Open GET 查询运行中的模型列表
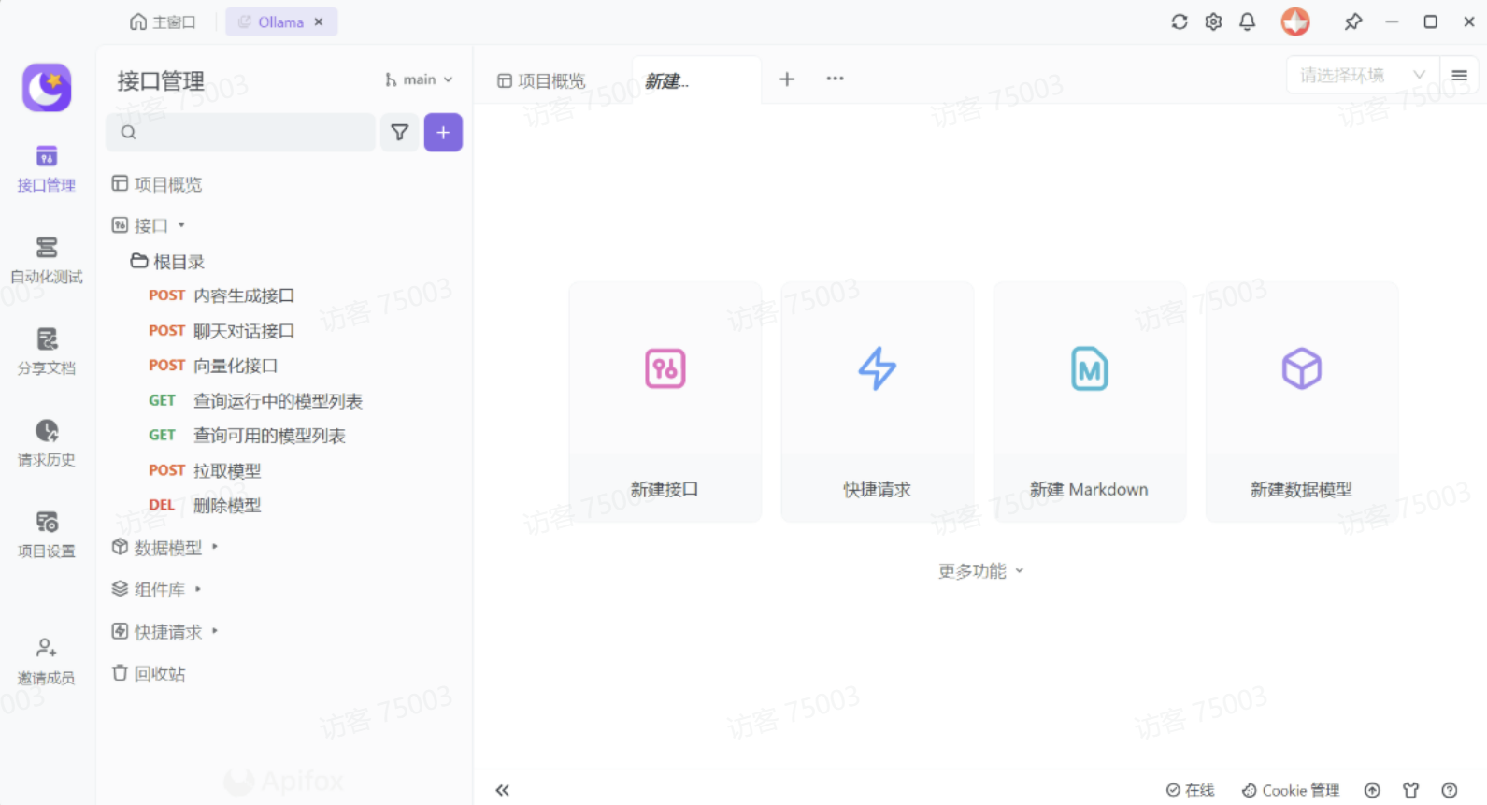1487x805 pixels. pyautogui.click(x=255, y=401)
